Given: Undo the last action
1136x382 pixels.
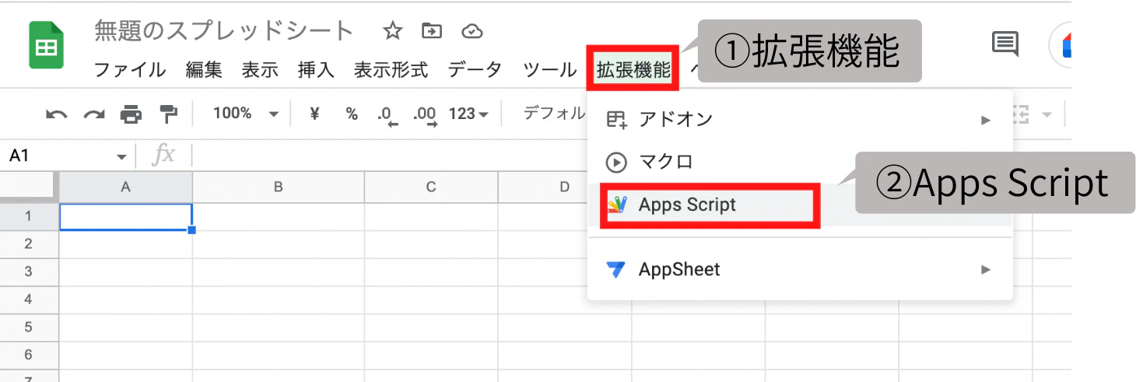Looking at the screenshot, I should pos(56,114).
